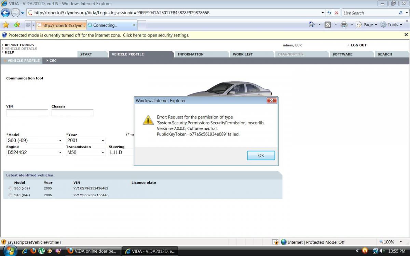Click VIDA2012D Internet Explorer taskbar button
The height and width of the screenshot is (256, 410).
pos(150,251)
